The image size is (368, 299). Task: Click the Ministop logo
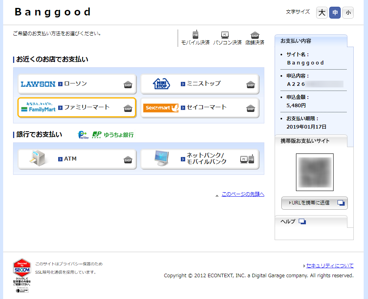(161, 84)
